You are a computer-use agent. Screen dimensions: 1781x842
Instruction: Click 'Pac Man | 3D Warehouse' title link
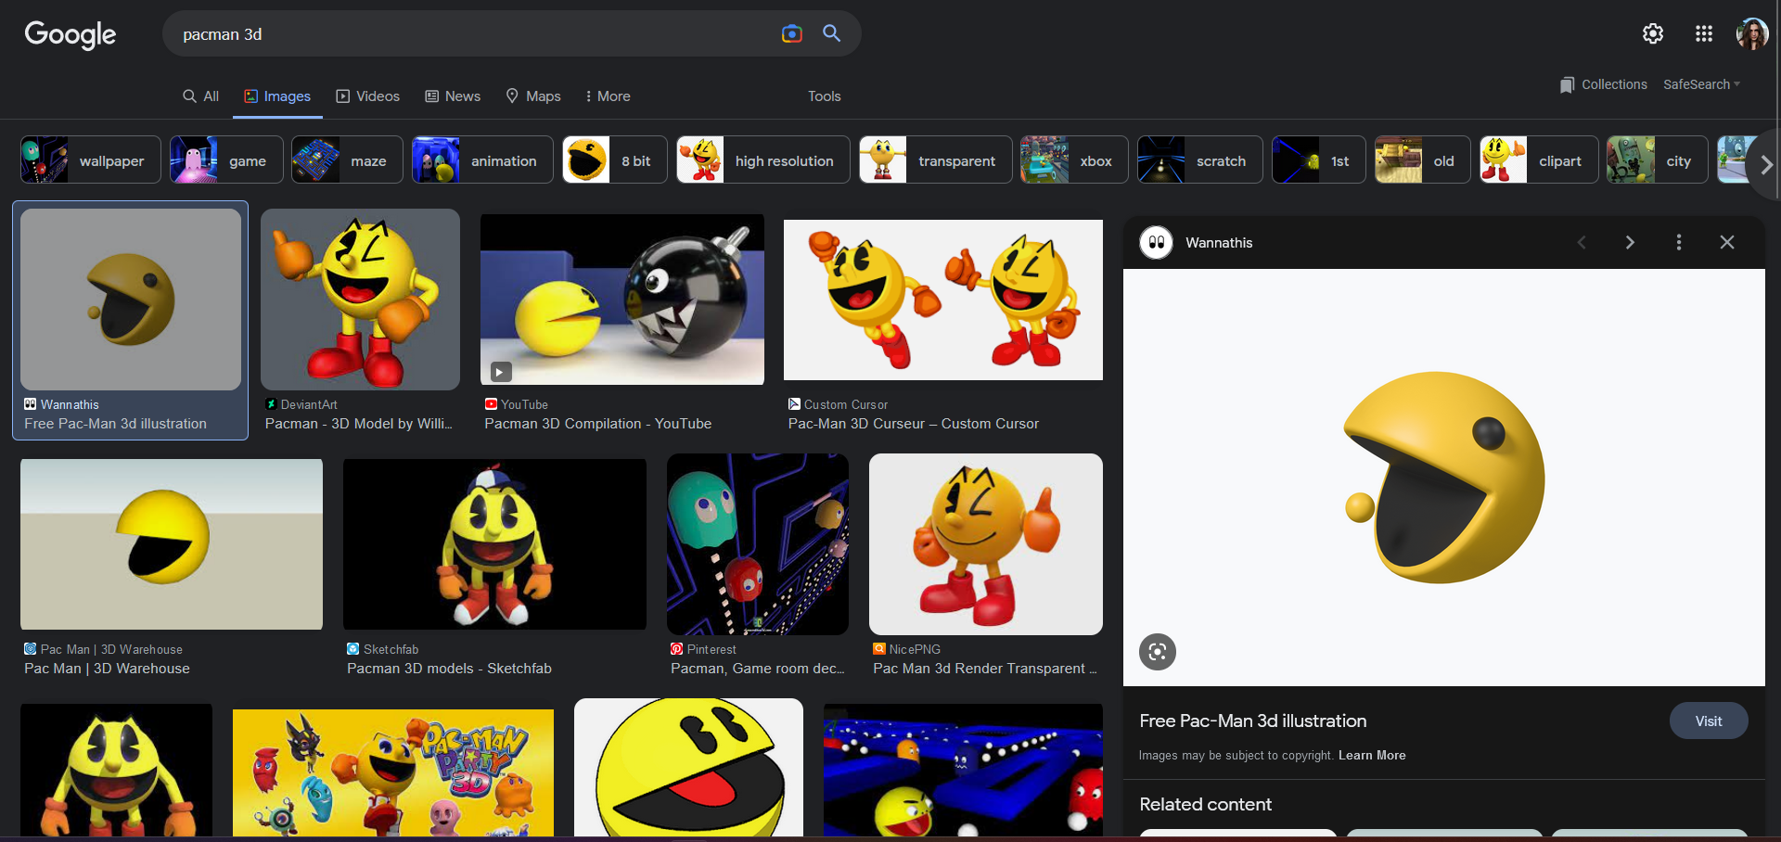click(x=107, y=669)
